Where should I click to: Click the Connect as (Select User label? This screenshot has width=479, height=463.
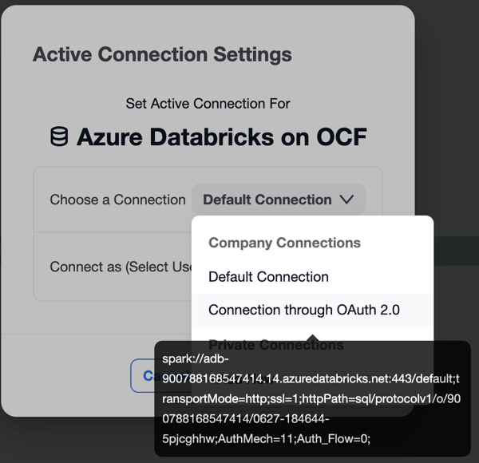click(121, 267)
